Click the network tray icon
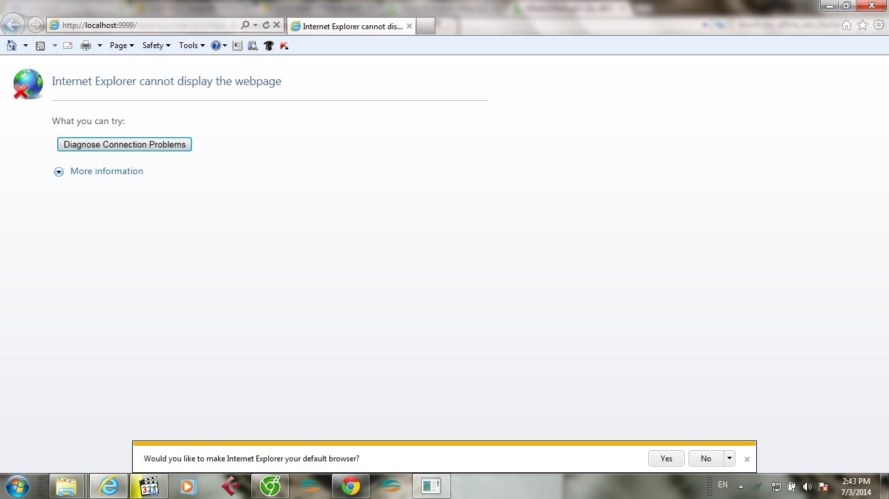 pyautogui.click(x=776, y=487)
